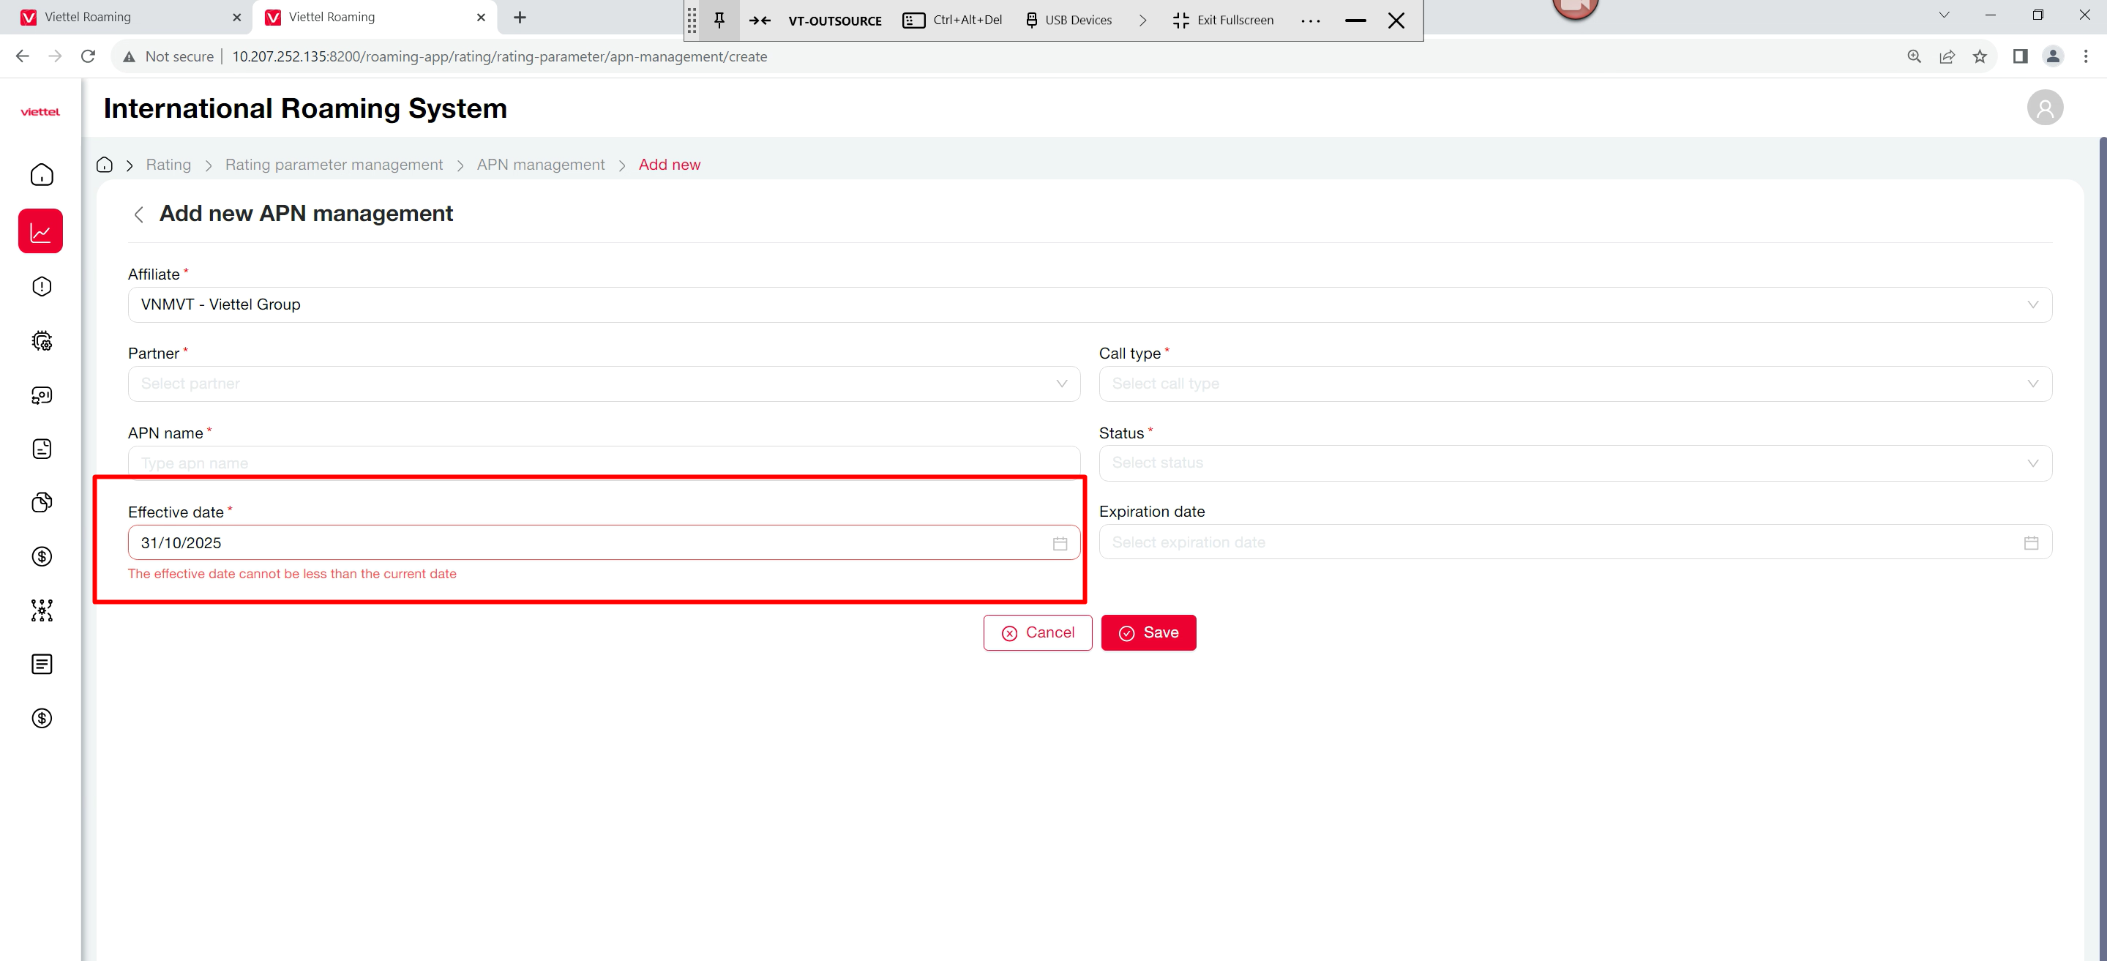Go to APN management breadcrumb
Image resolution: width=2107 pixels, height=961 pixels.
pos(541,165)
